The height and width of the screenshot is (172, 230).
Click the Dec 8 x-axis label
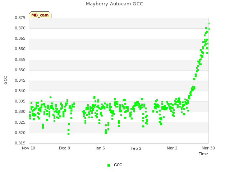pos(64,148)
